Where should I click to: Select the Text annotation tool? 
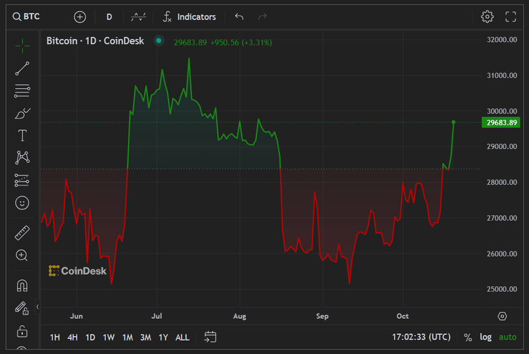(22, 136)
